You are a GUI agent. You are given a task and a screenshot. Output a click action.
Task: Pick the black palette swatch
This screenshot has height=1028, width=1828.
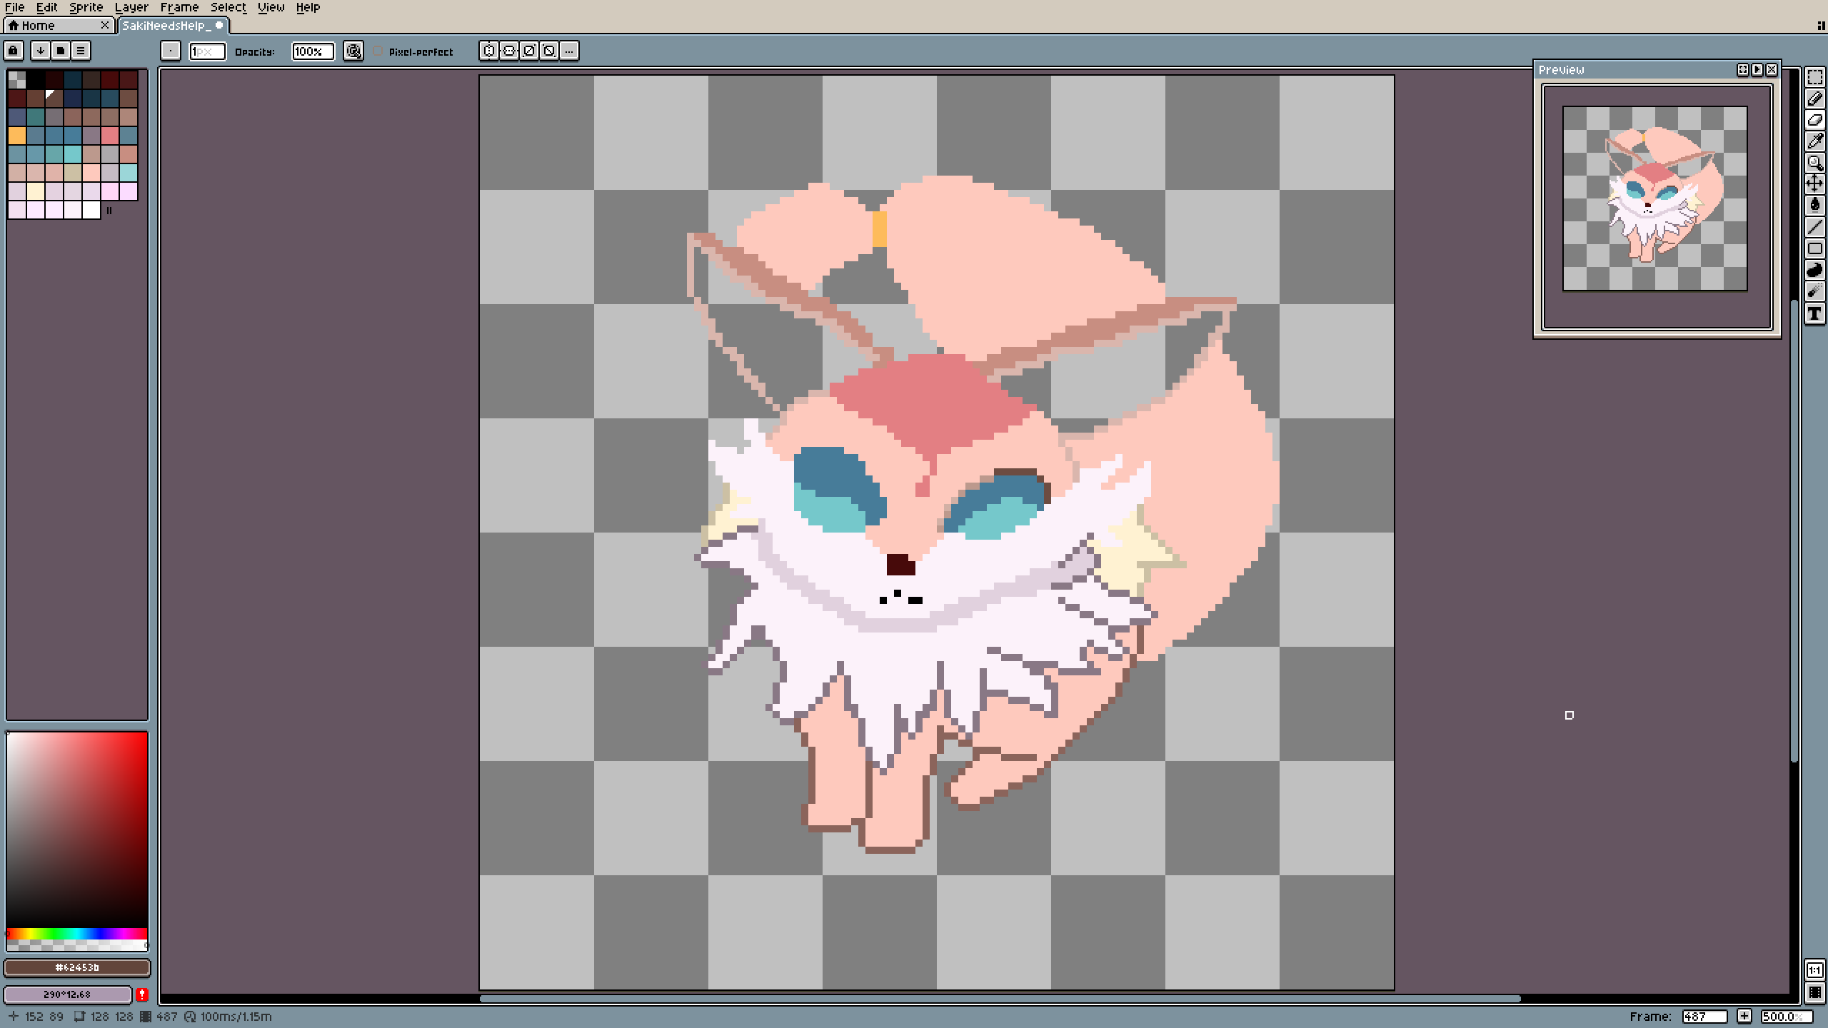36,79
